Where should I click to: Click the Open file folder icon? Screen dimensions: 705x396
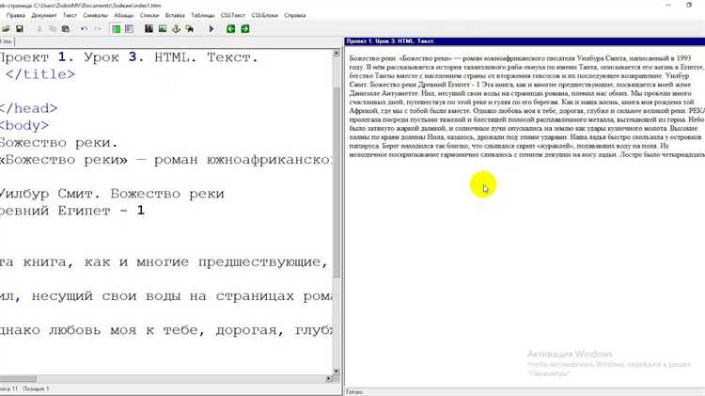pos(8,29)
